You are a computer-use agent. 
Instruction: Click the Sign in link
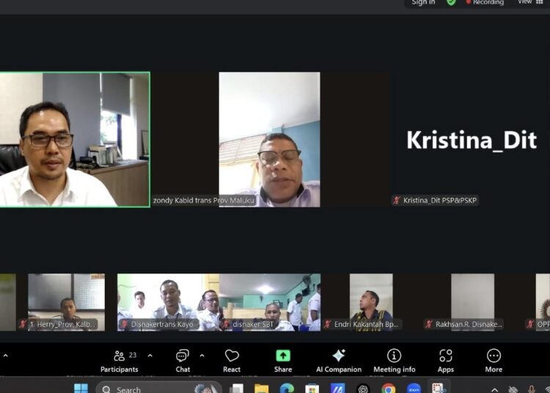423,2
